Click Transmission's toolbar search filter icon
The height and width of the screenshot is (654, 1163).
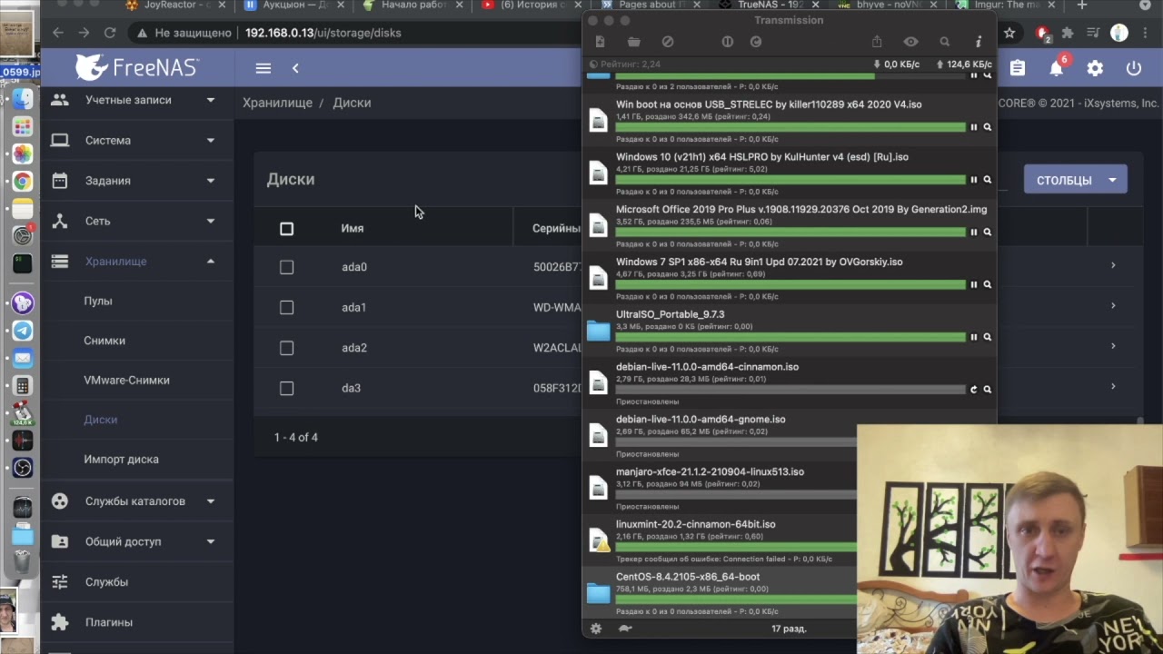(945, 42)
